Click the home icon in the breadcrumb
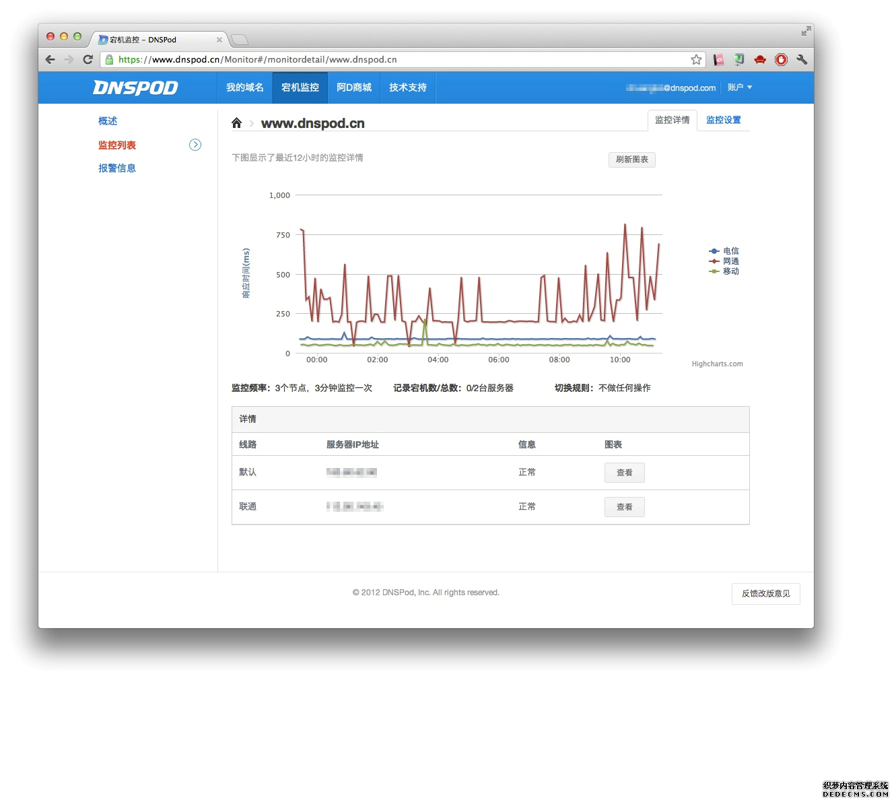 point(236,123)
